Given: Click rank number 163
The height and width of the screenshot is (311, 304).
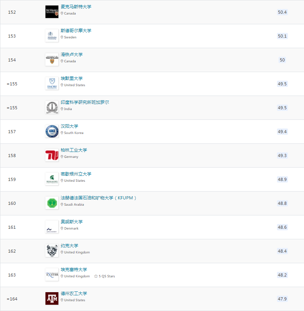Looking at the screenshot, I should (x=12, y=275).
